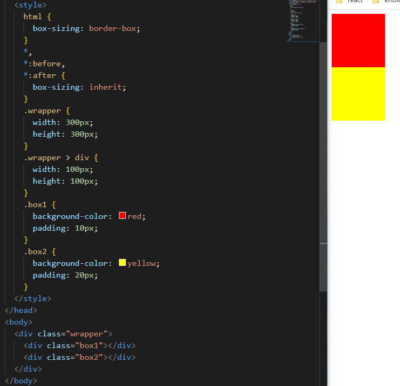Click the 'html {' selector line
Viewport: 400px width, 386px height.
[37, 17]
